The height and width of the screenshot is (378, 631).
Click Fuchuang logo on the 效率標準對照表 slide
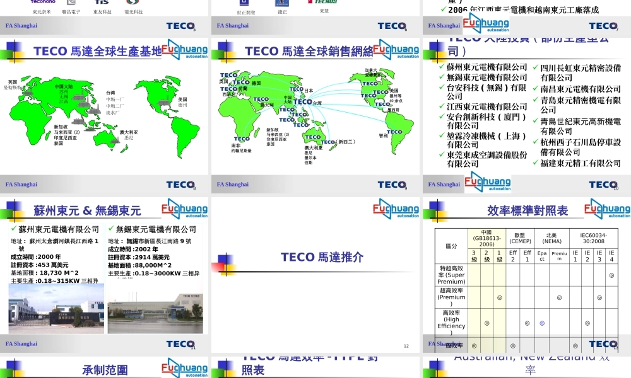click(607, 209)
